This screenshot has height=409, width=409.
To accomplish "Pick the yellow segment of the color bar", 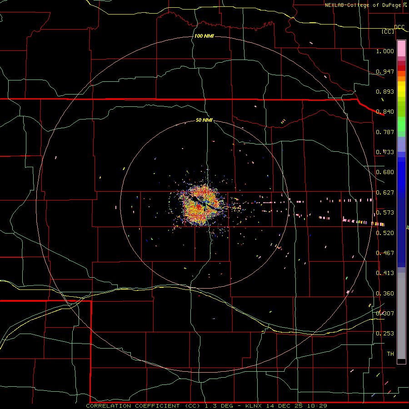I will point(401,89).
